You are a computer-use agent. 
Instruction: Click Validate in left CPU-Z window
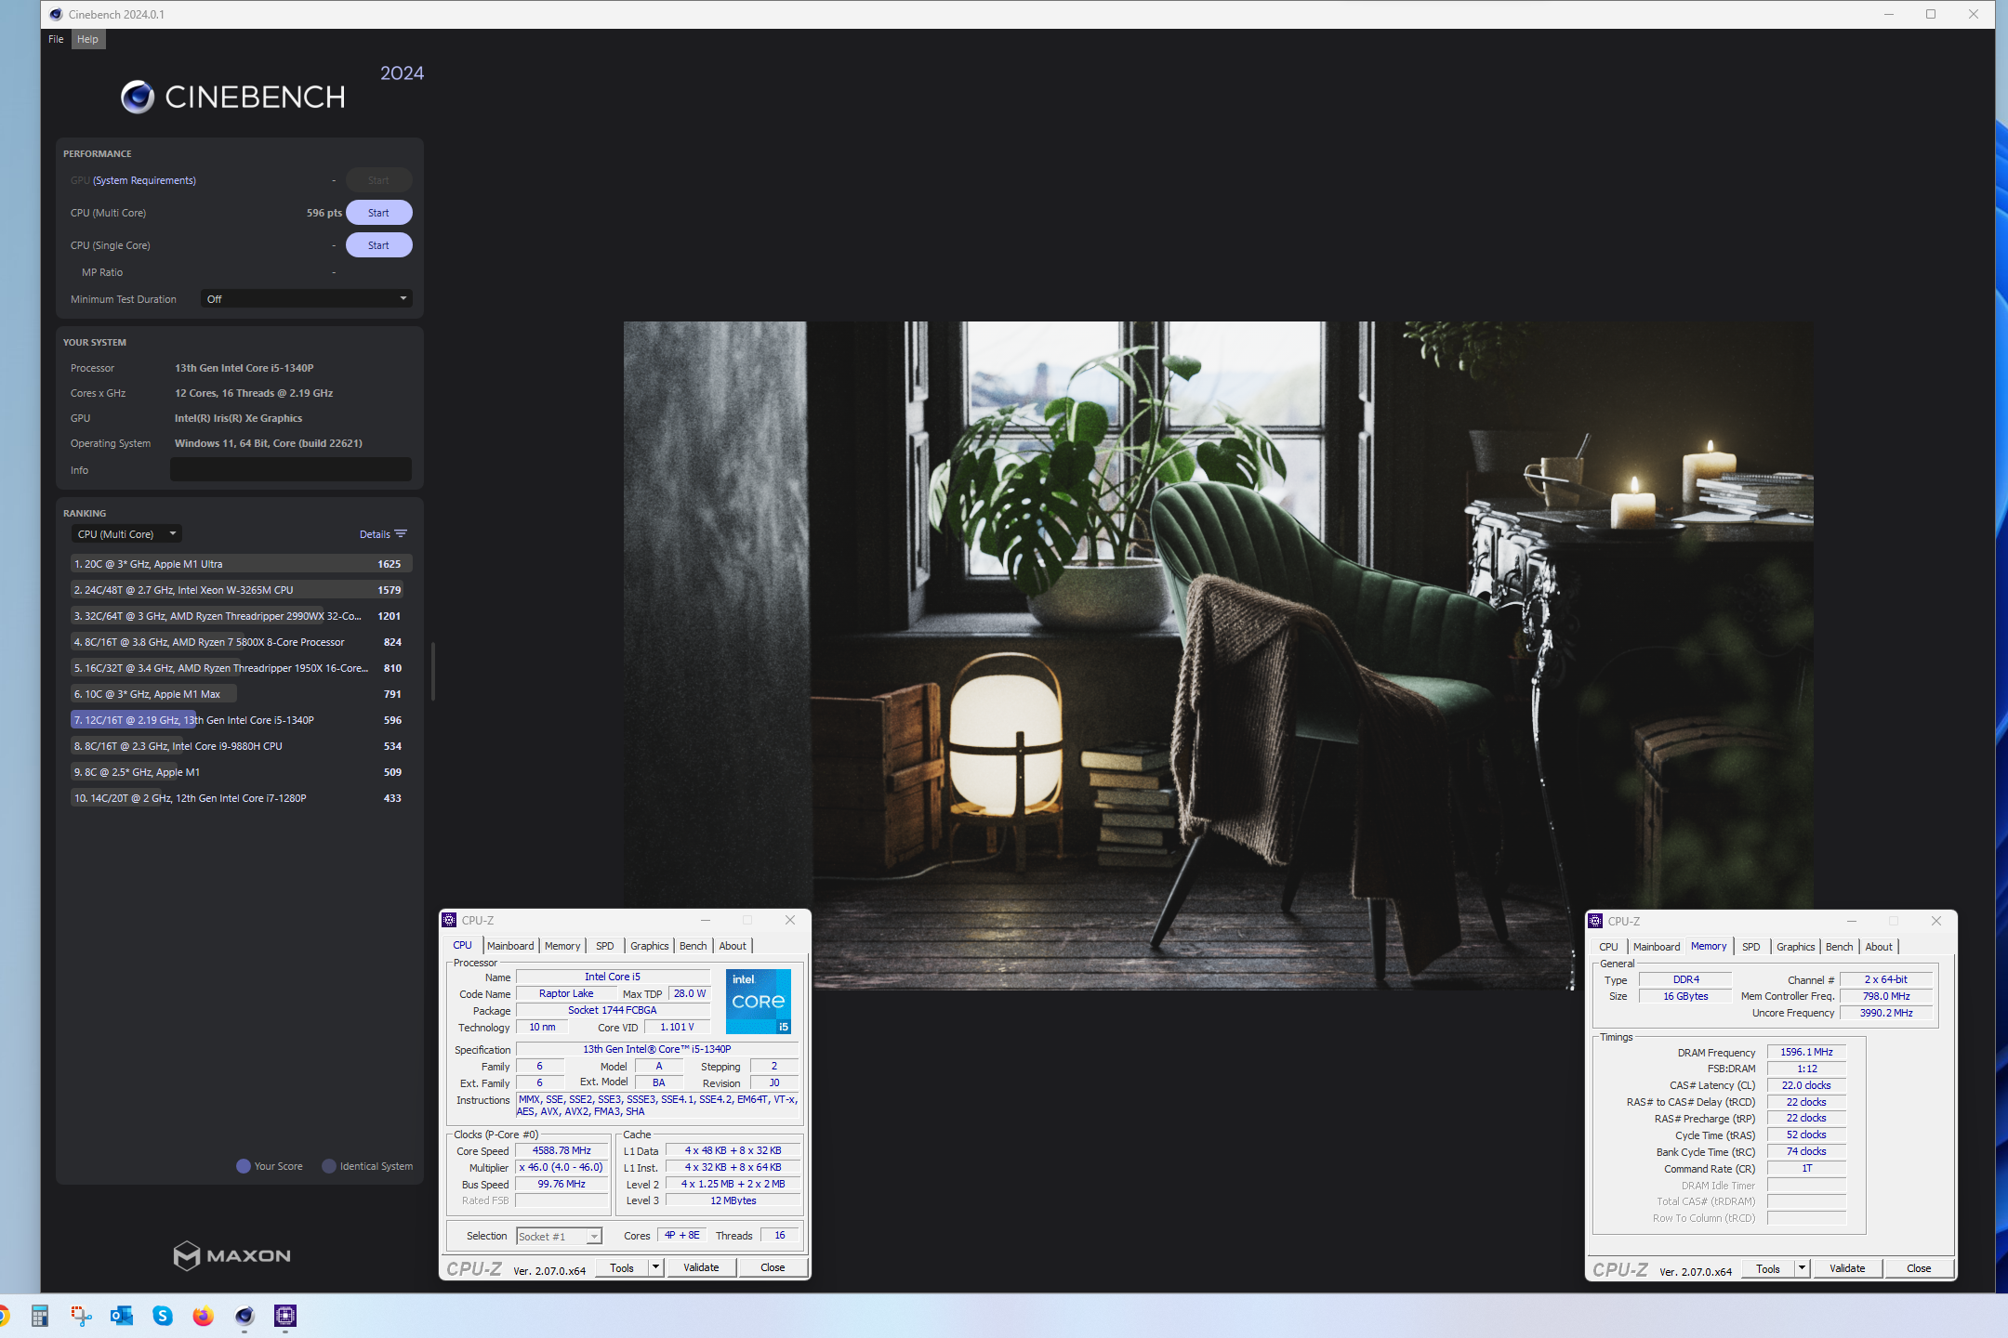[701, 1267]
